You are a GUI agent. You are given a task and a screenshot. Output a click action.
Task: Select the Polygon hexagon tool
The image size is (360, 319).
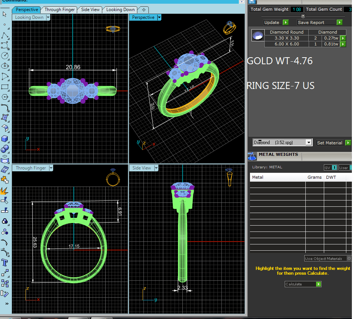(5, 97)
